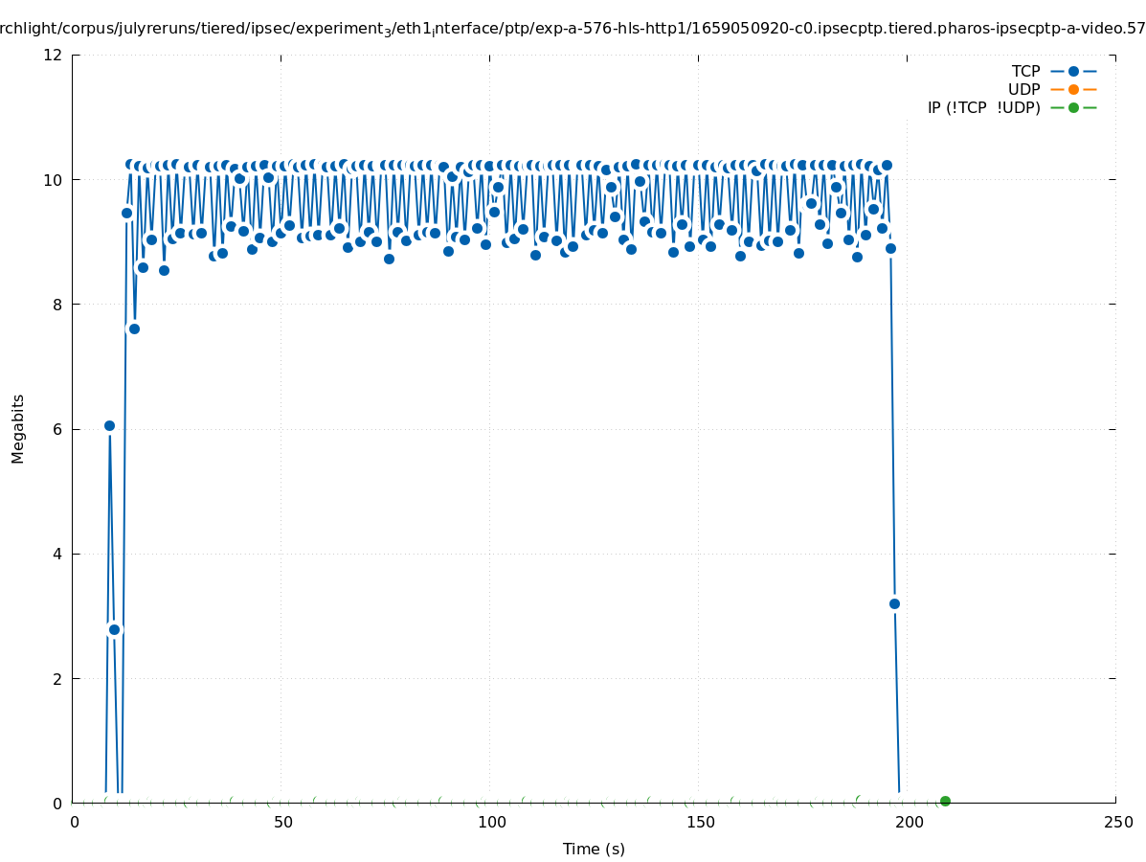Click the blue TCP legend marker
This screenshot has height=862, width=1146.
(1073, 71)
